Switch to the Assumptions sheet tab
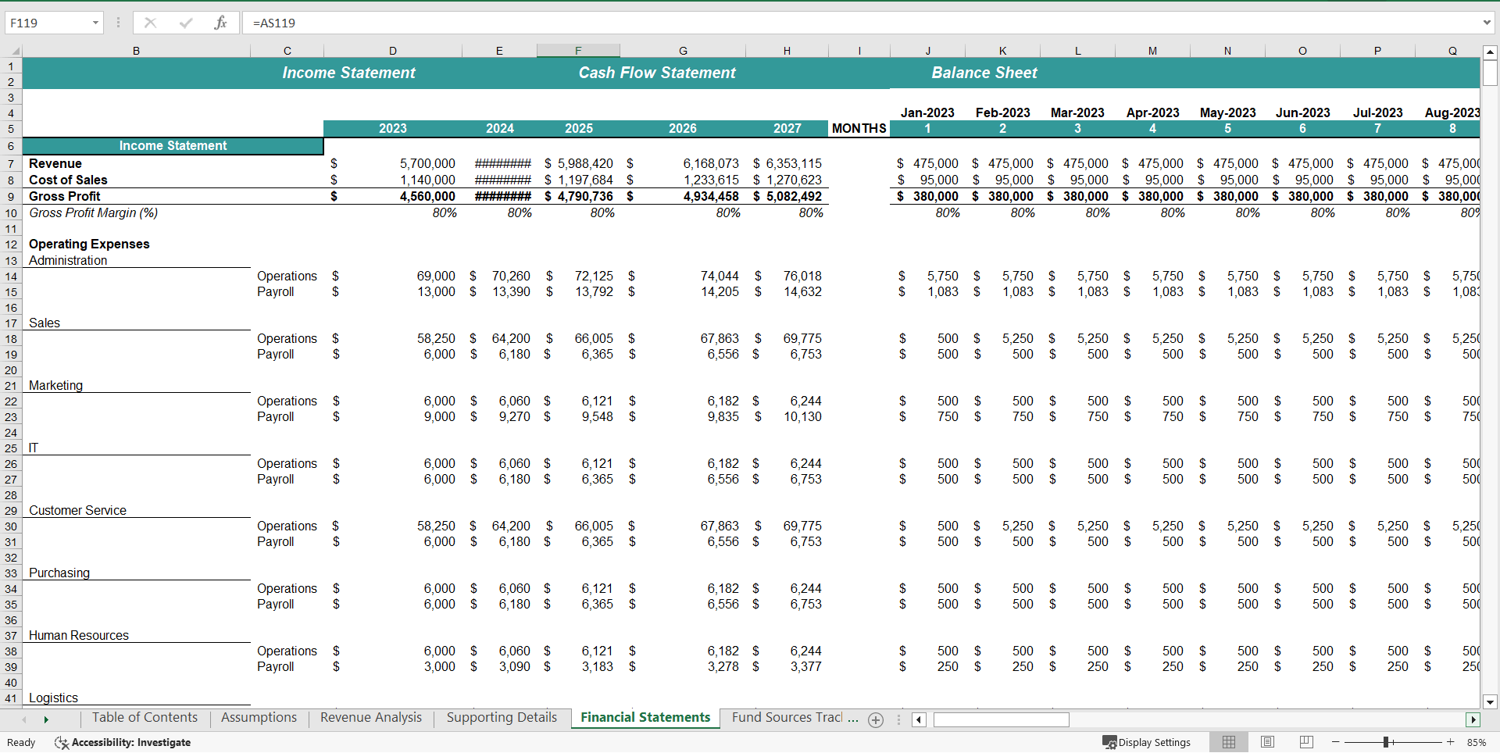 [x=258, y=717]
